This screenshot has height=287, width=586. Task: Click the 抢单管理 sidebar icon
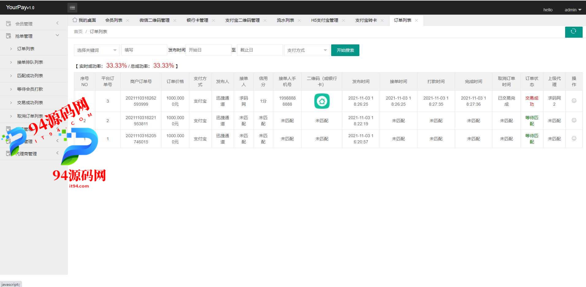(x=9, y=36)
